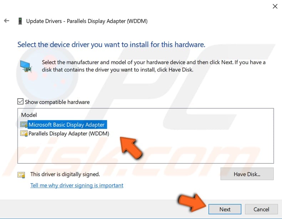This screenshot has height=219, width=282.
Task: Open Tell me why driver signing is important
Action: pos(77,185)
